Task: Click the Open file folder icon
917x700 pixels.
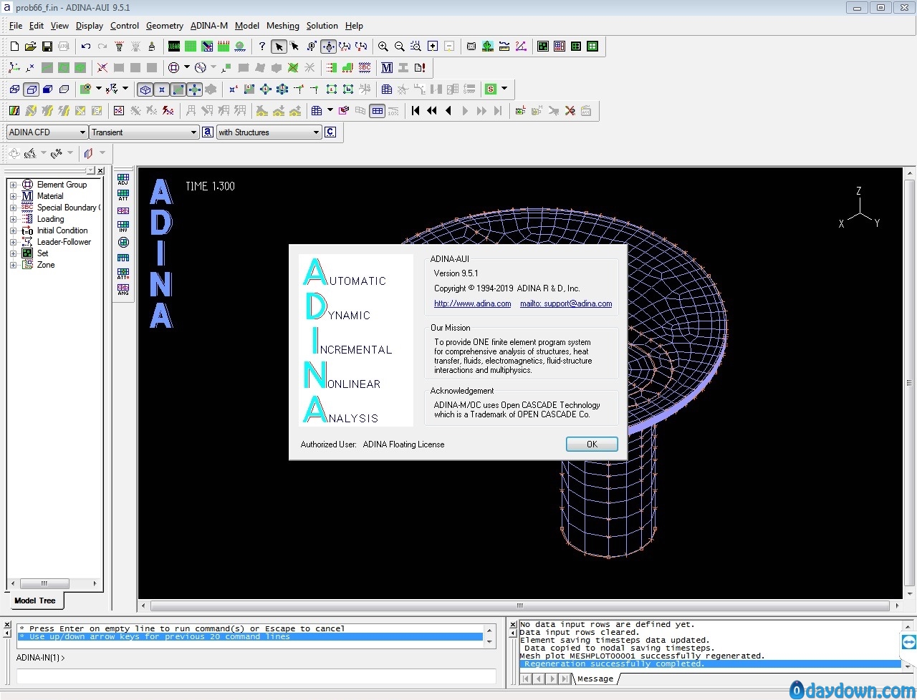Action: (30, 47)
